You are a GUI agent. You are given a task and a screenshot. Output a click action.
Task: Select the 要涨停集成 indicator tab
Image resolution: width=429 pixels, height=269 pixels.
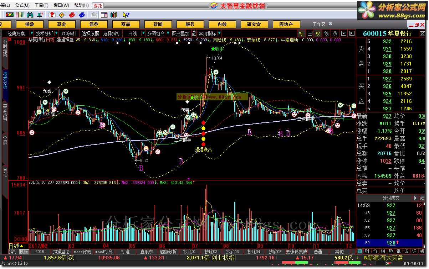pyautogui.click(x=296, y=251)
